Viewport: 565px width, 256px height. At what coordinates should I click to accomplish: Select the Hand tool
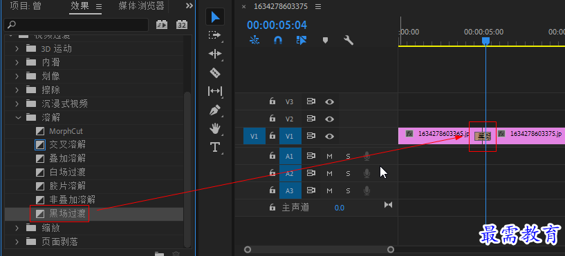coord(215,128)
